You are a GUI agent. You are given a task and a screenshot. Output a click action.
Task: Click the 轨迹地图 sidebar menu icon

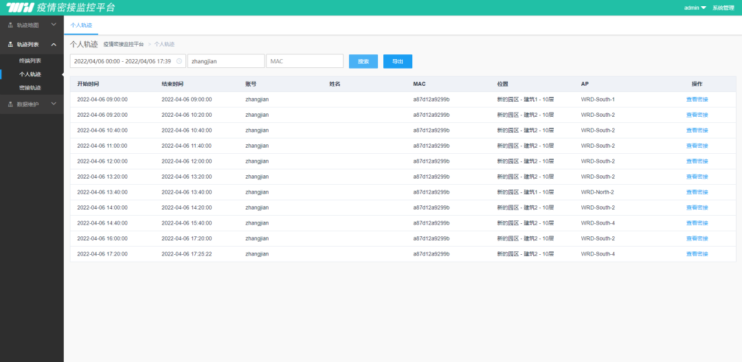click(x=10, y=25)
